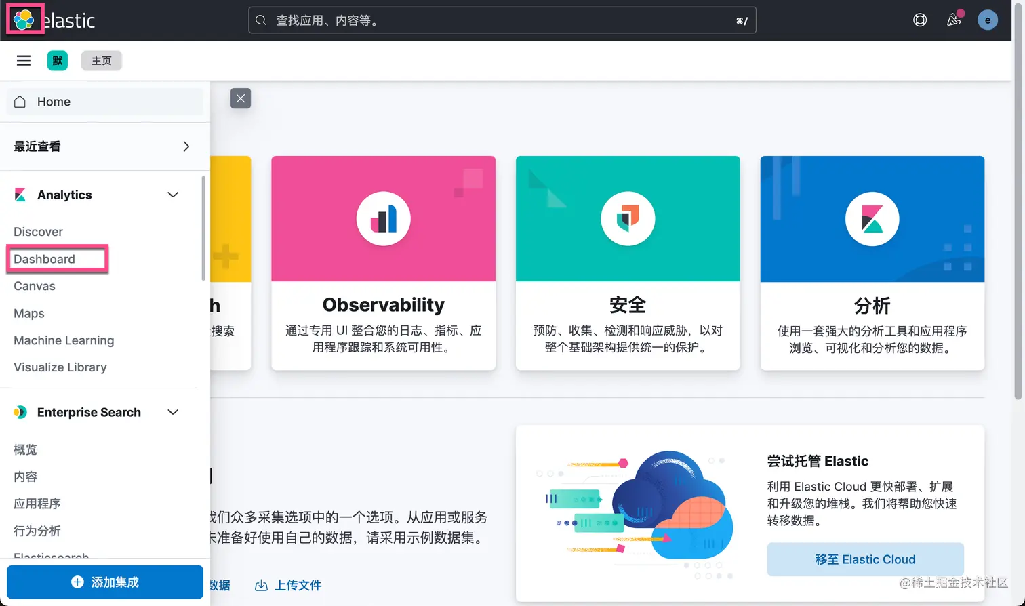This screenshot has height=606, width=1025.
Task: Open Home in the side navigation
Action: (105, 102)
